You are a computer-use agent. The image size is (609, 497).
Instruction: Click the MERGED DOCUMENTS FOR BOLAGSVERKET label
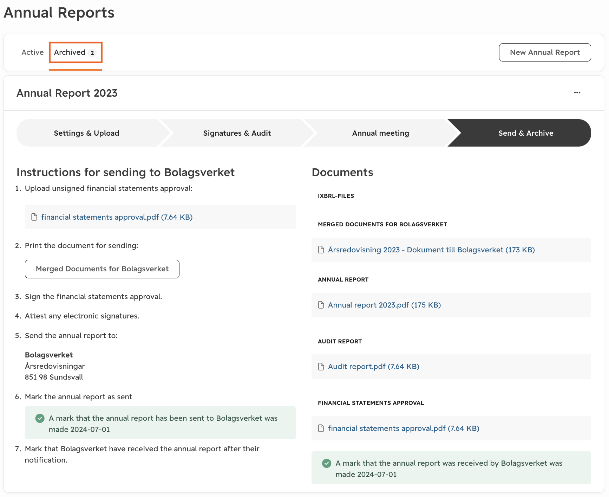pos(382,224)
